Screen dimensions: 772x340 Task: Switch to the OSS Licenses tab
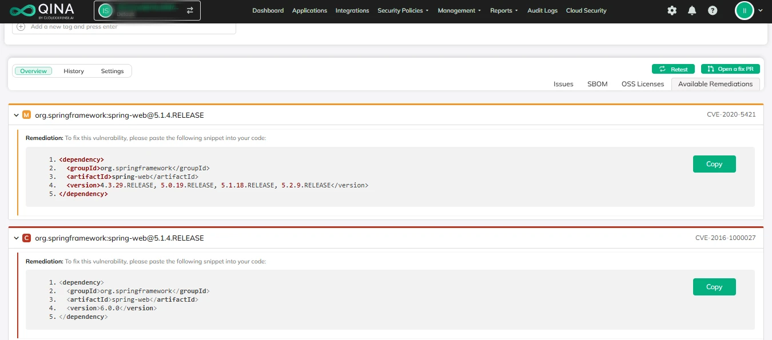[x=643, y=84]
